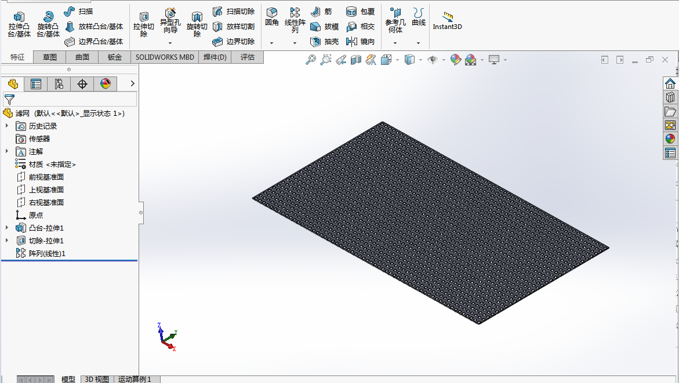679x383 pixels.
Task: Select the Extruded Boss/Base (拉伸凸台/基体) tool
Action: pos(19,25)
